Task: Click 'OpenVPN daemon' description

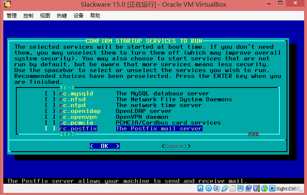Action: click(x=142, y=117)
